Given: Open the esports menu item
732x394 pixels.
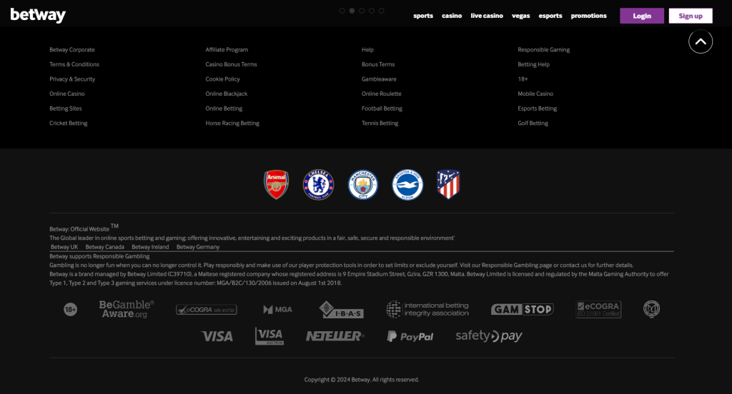Looking at the screenshot, I should pos(550,16).
